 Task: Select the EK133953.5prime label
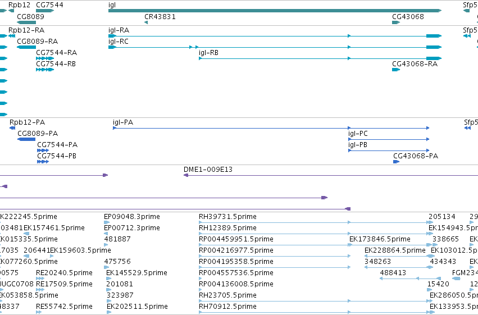pos(454,307)
